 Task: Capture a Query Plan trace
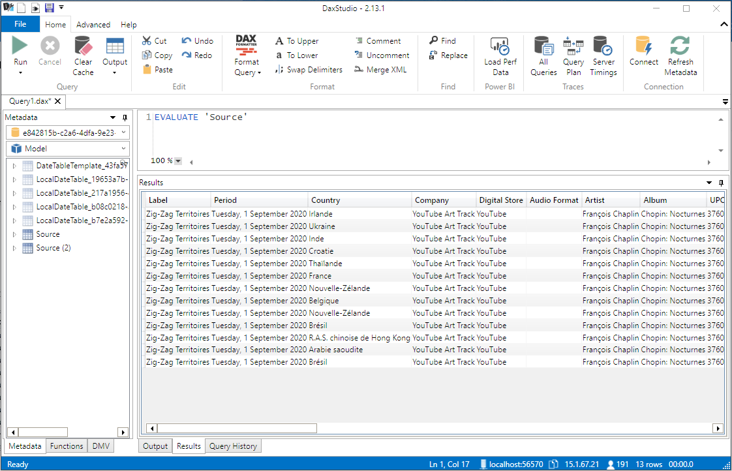click(573, 55)
